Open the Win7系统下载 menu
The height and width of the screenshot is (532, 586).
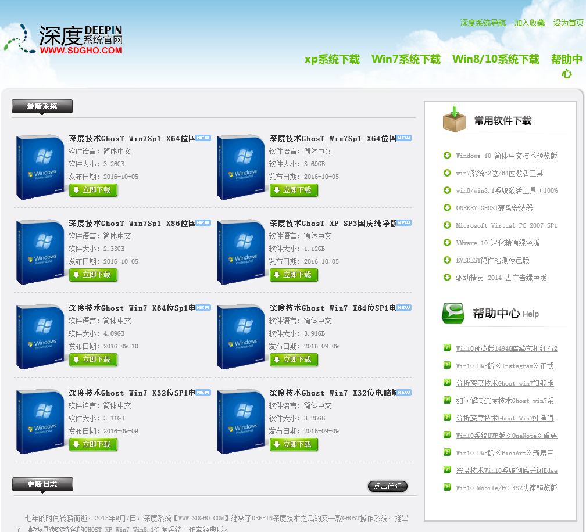point(406,59)
